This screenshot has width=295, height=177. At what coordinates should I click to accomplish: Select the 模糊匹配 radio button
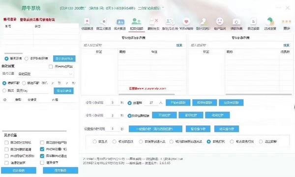coord(4,83)
